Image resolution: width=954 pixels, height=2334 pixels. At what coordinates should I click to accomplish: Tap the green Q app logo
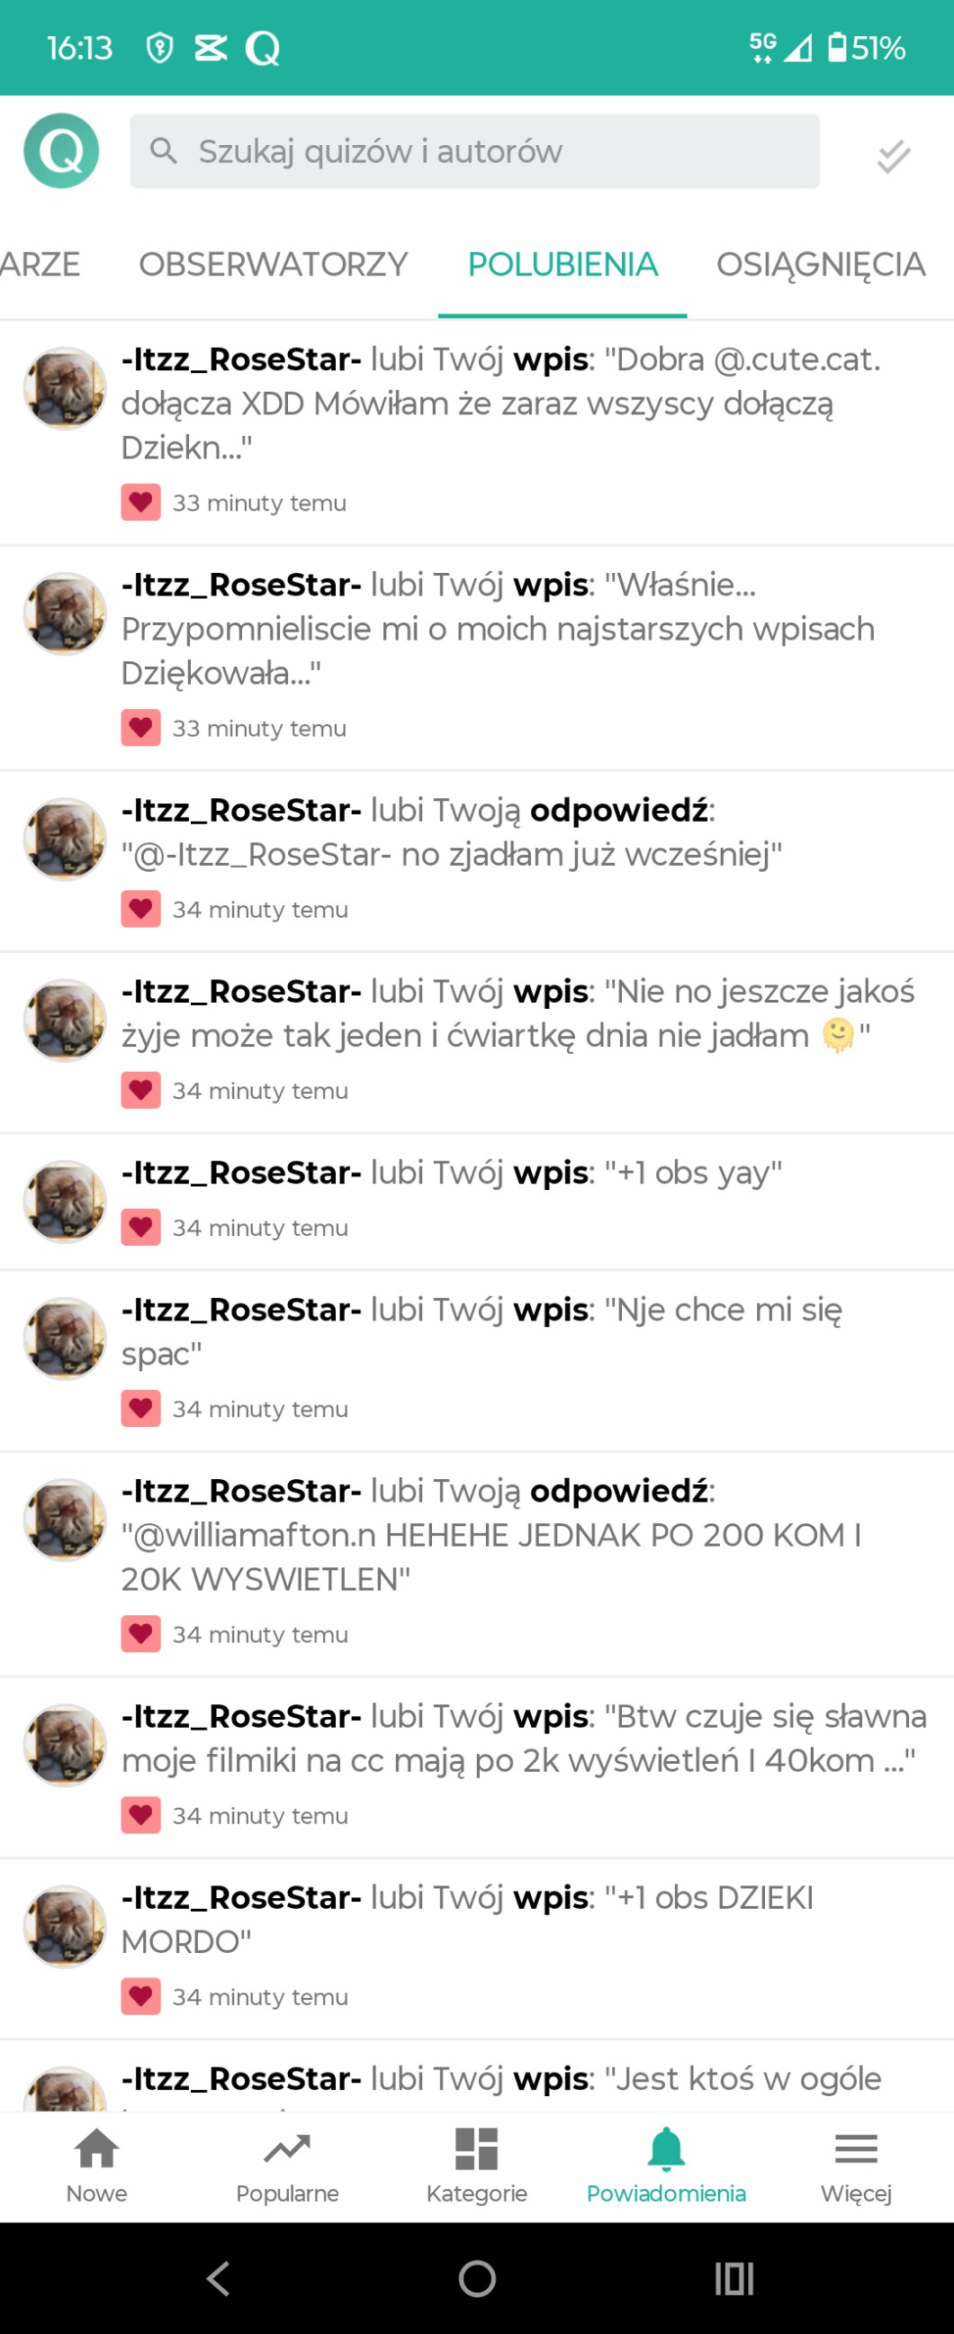(x=61, y=150)
